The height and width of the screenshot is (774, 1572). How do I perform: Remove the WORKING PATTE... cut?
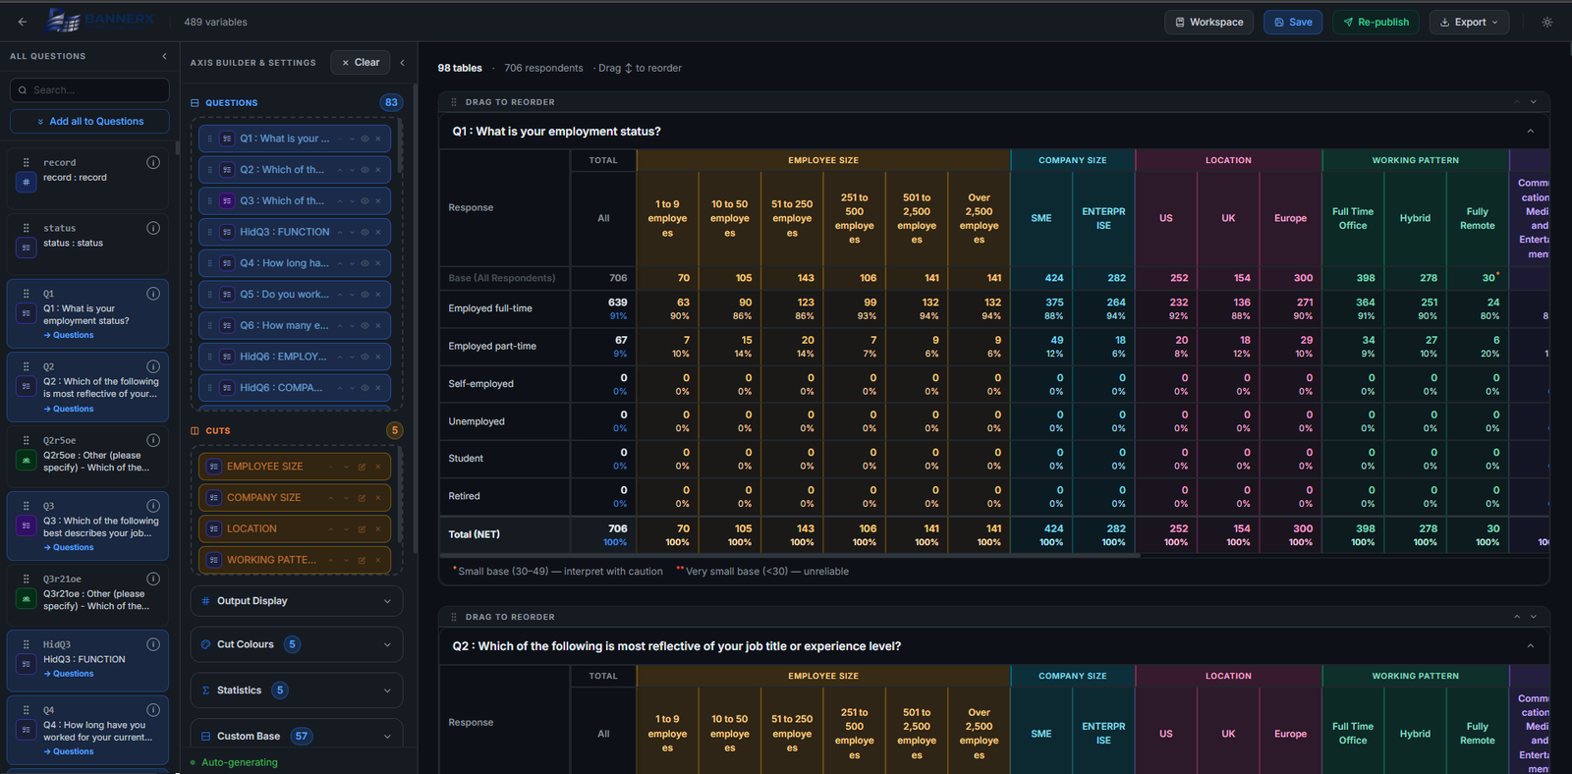378,560
